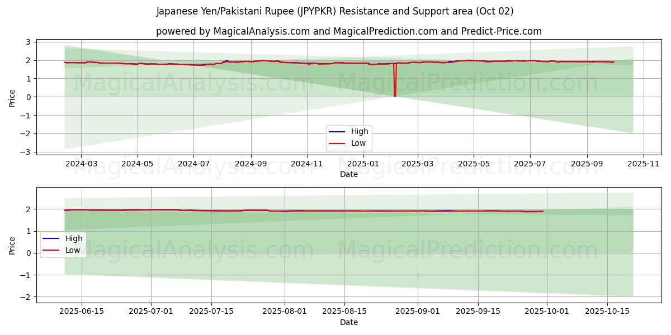
Task: Click the 'powered by MagicalAnalysis.com' subtitle text
Action: point(348,31)
